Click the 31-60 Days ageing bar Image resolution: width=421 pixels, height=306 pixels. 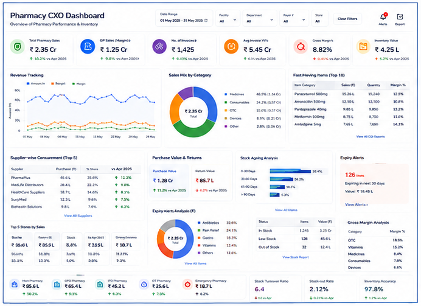click(x=282, y=179)
